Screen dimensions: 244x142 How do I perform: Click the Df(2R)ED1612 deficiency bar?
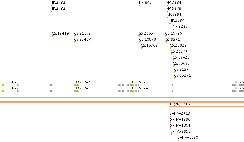pos(207,106)
